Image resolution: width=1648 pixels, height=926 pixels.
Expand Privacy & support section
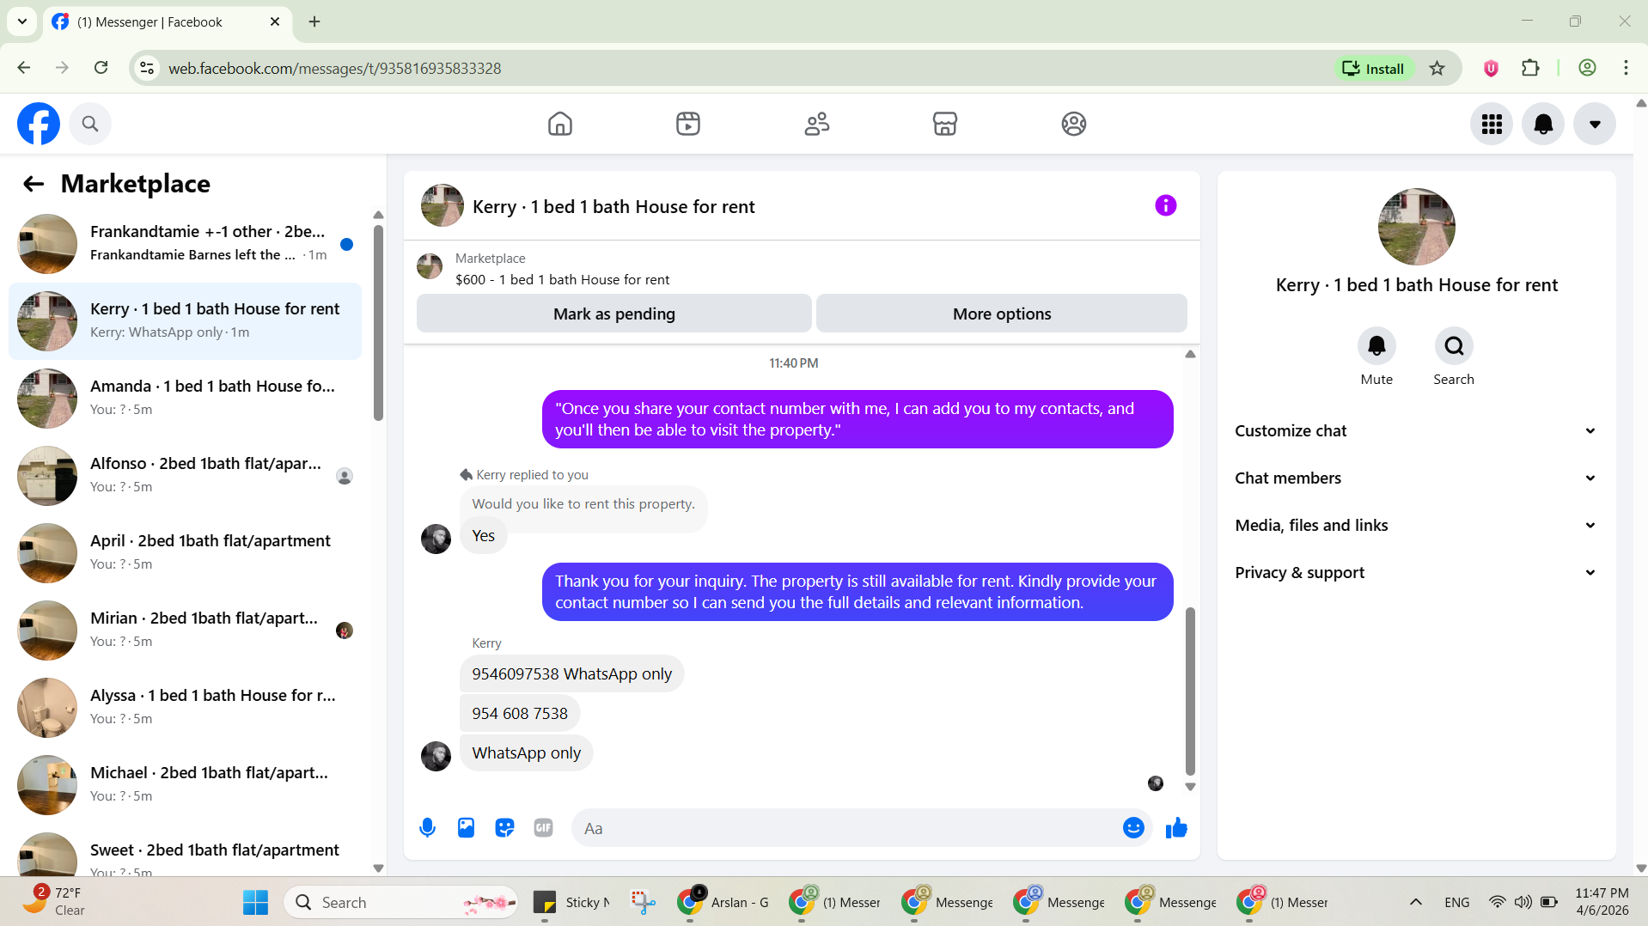pos(1416,573)
